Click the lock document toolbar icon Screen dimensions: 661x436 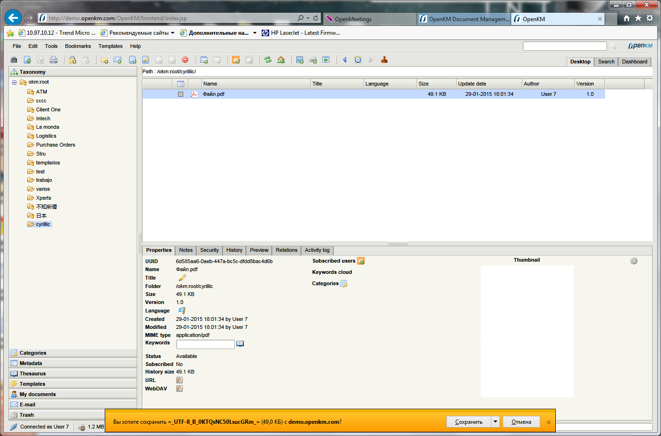click(72, 60)
